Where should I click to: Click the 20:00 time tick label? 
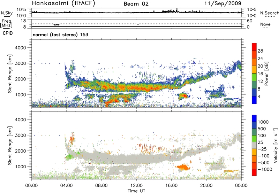click(206, 186)
